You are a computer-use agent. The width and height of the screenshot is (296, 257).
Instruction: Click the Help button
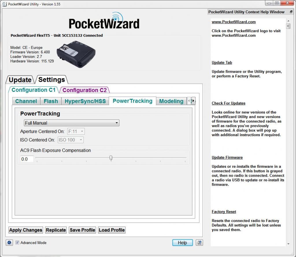click(x=182, y=243)
